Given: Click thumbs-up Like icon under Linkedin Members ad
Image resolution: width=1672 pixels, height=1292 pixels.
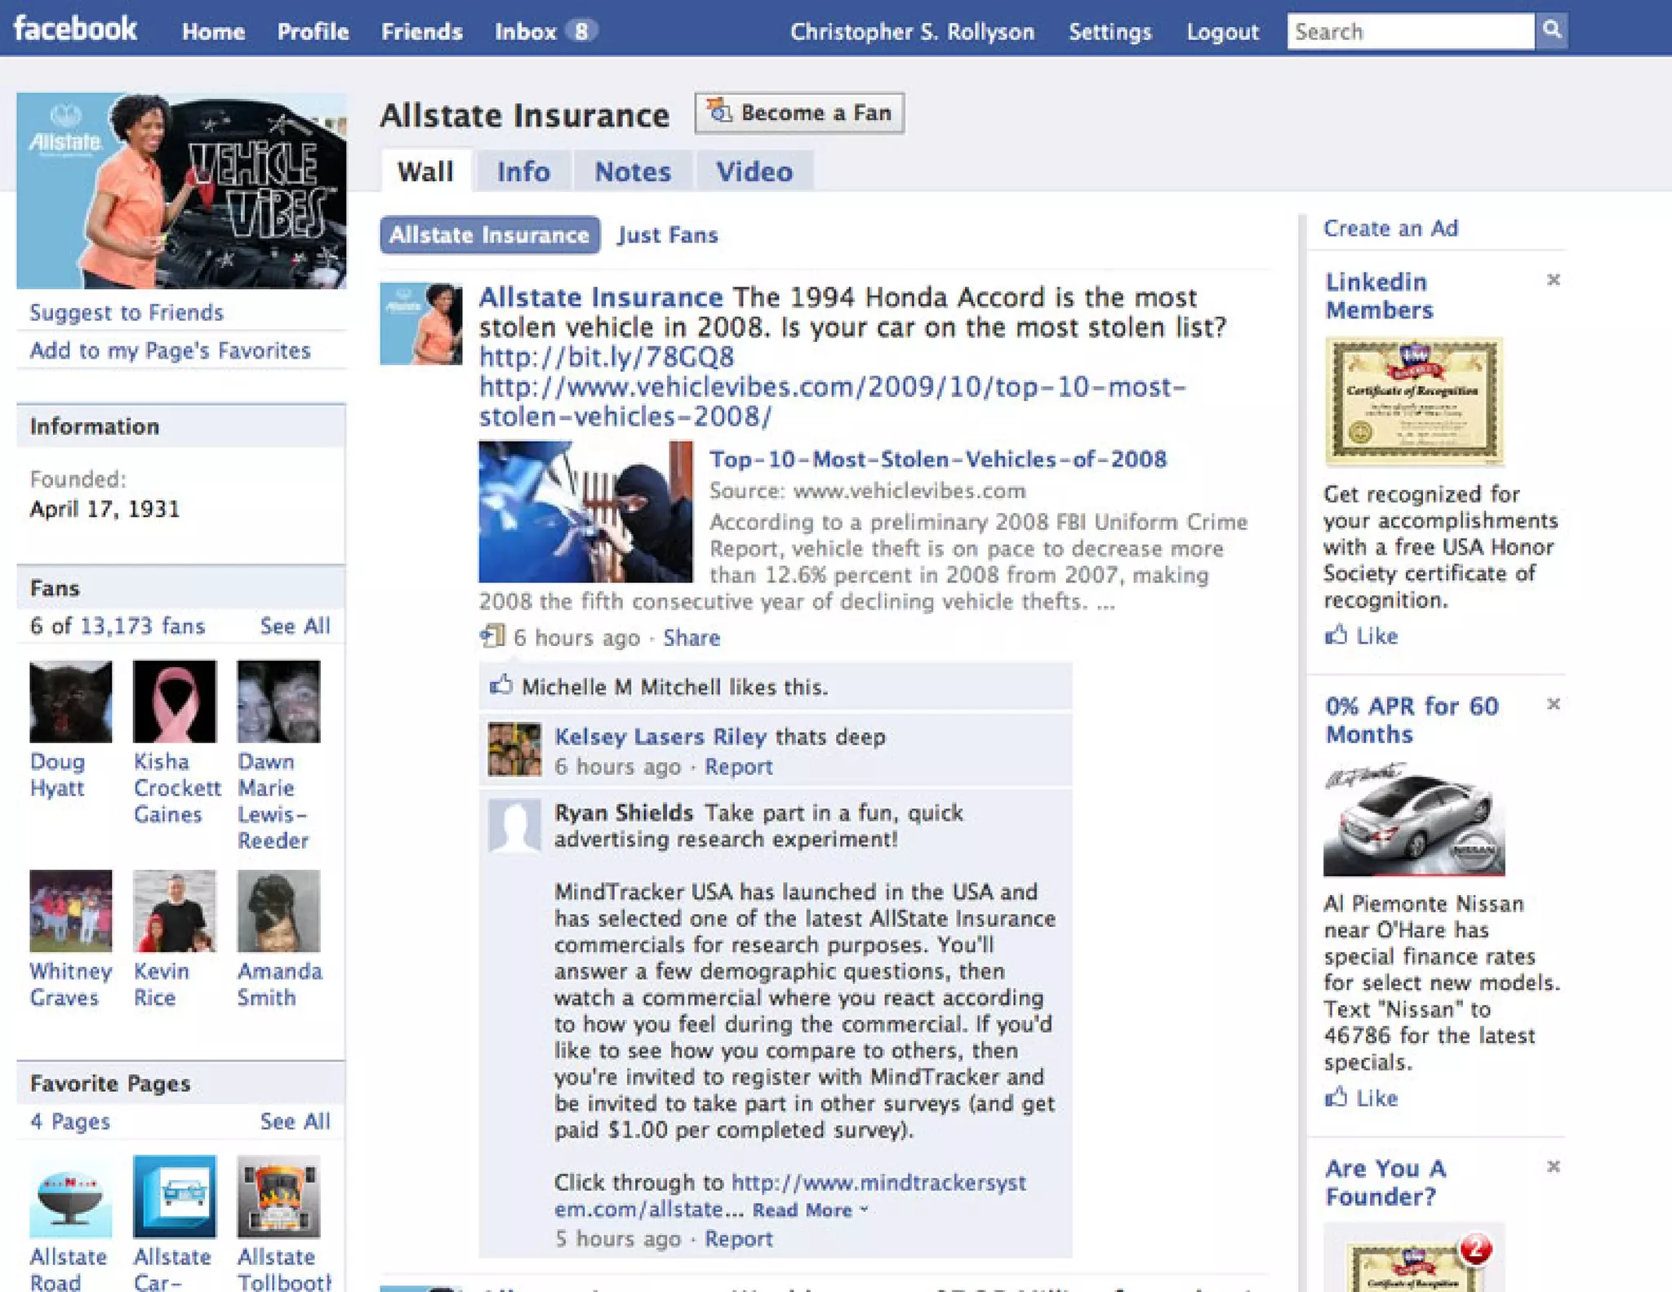Looking at the screenshot, I should (x=1336, y=635).
